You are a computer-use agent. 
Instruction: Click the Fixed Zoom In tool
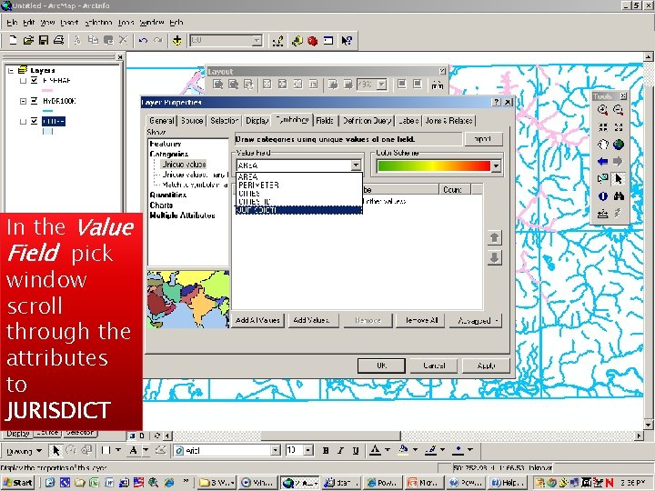[x=602, y=127]
